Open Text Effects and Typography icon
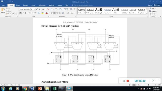This screenshot has height=91, width=162. pyautogui.click(x=38, y=13)
